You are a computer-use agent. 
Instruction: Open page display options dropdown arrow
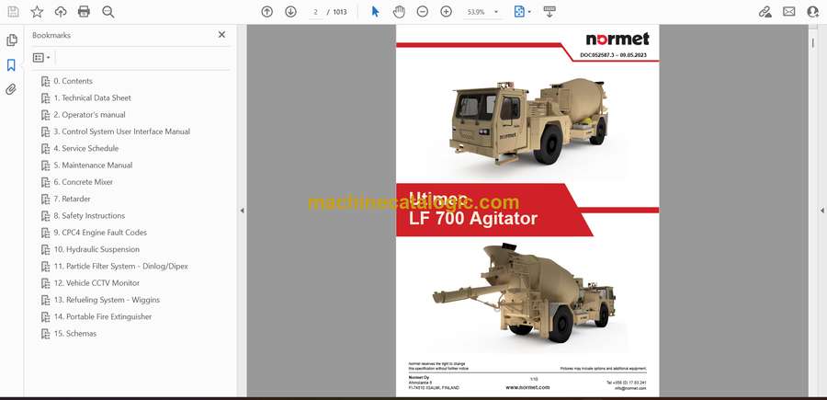click(529, 12)
